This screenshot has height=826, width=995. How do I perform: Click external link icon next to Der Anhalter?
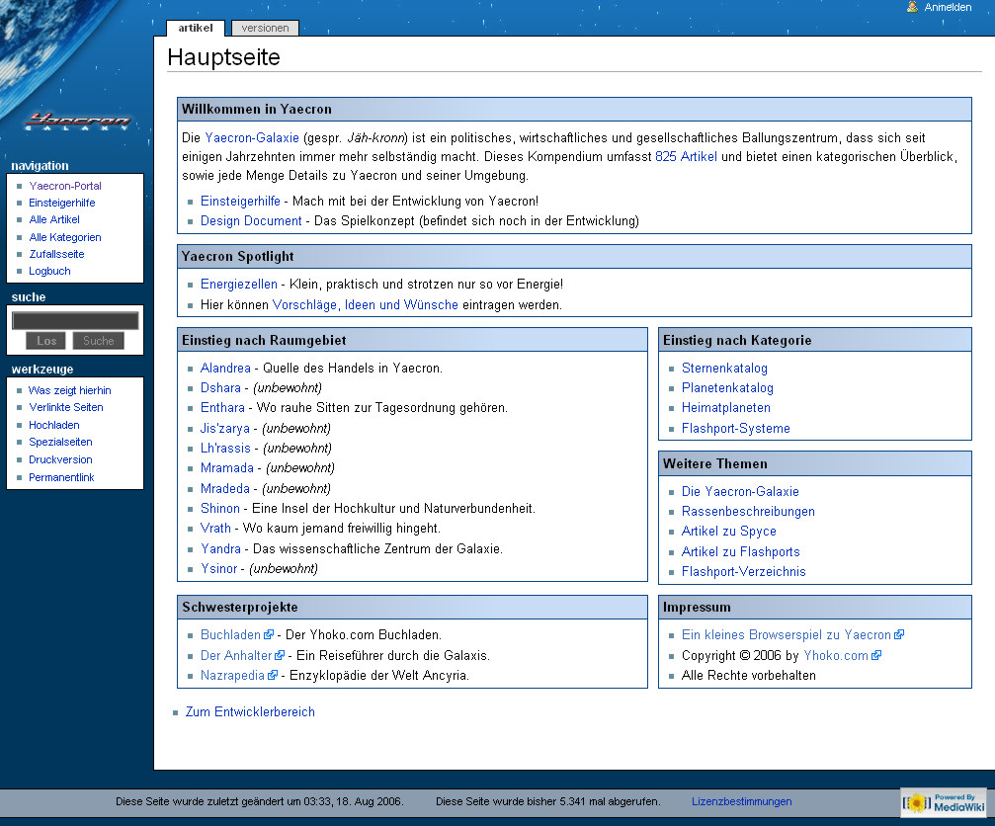point(280,655)
